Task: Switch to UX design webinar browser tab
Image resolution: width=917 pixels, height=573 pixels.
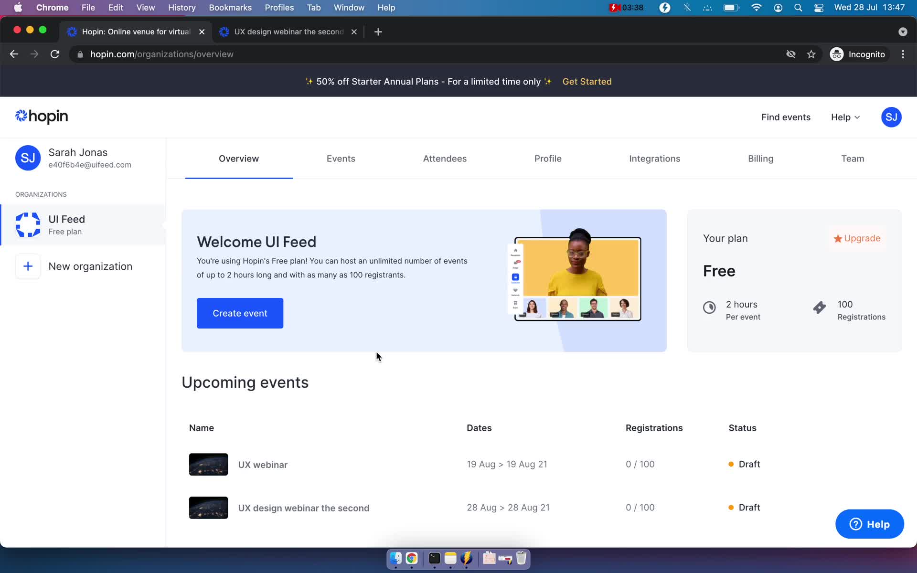Action: (x=288, y=32)
